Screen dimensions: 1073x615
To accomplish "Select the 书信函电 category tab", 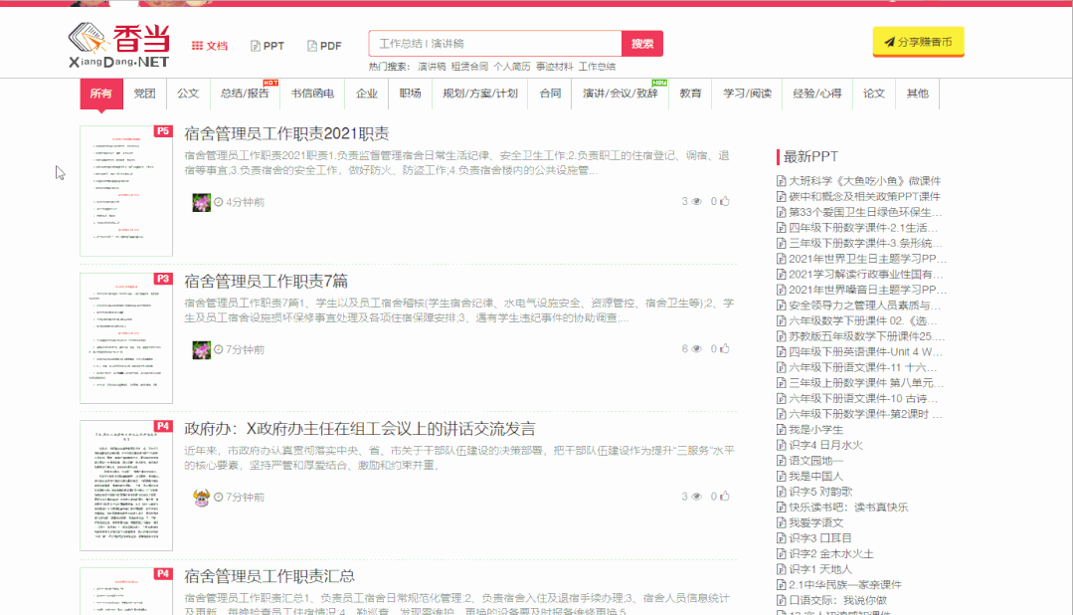I will tap(312, 94).
